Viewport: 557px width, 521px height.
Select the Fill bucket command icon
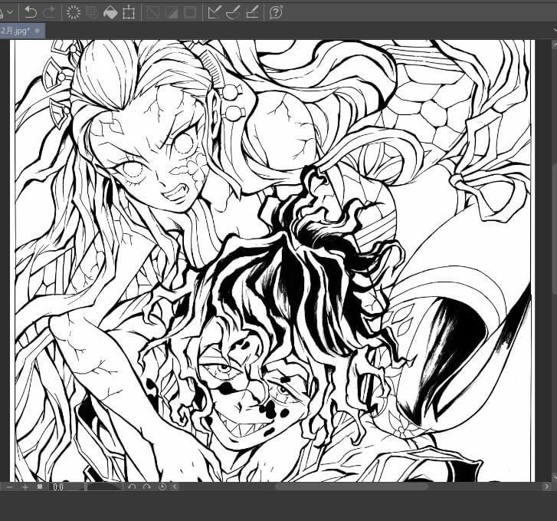point(110,13)
